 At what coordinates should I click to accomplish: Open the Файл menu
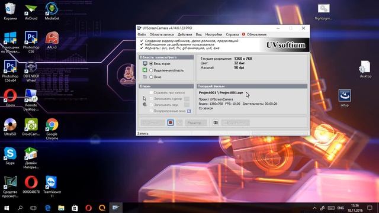142,34
